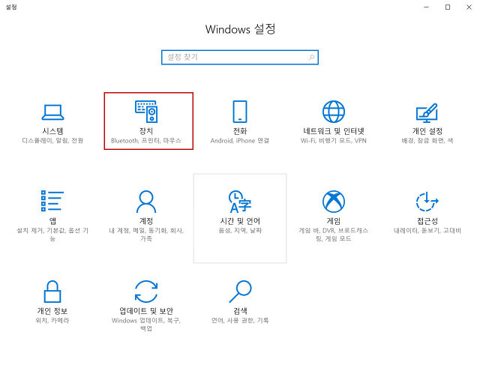Click the 음성, 지역, 날짜 description

[240, 231]
